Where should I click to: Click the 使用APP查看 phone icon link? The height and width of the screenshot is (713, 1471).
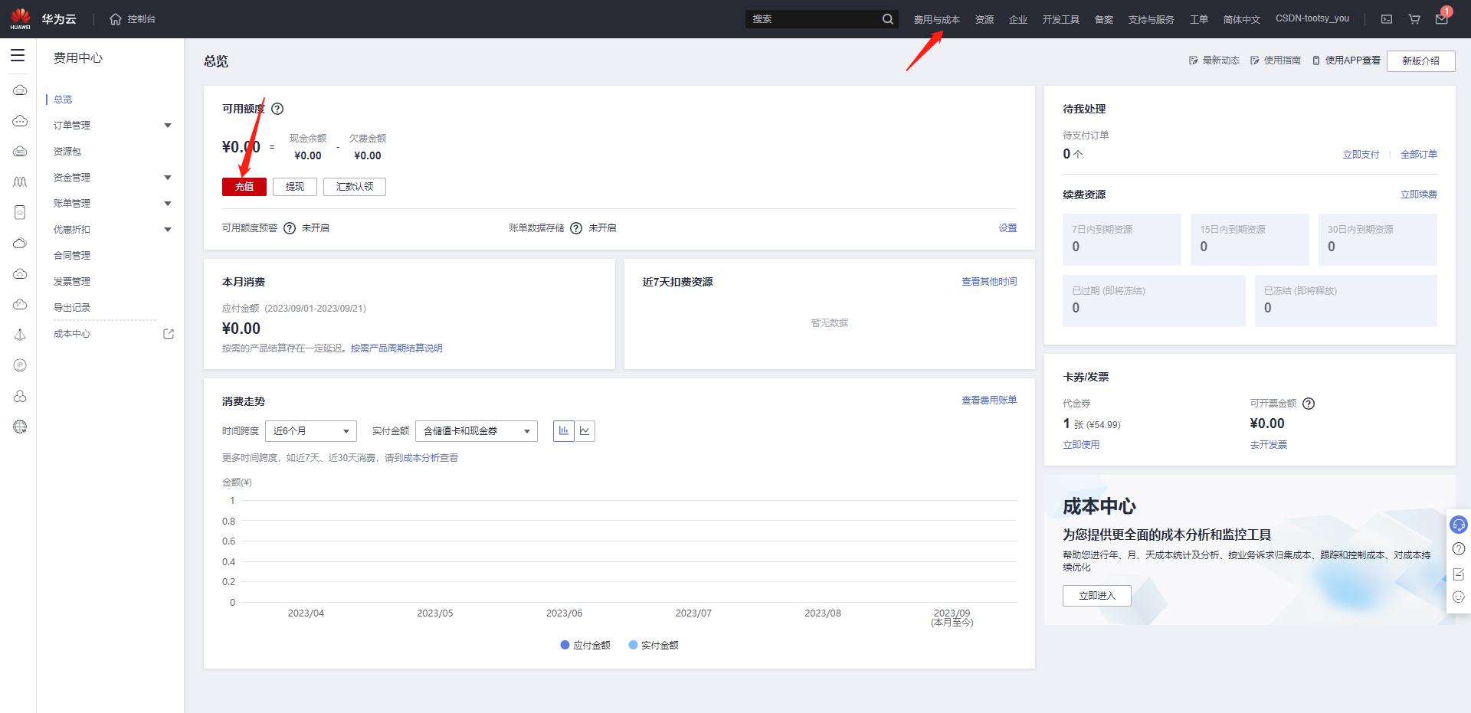[x=1346, y=61]
